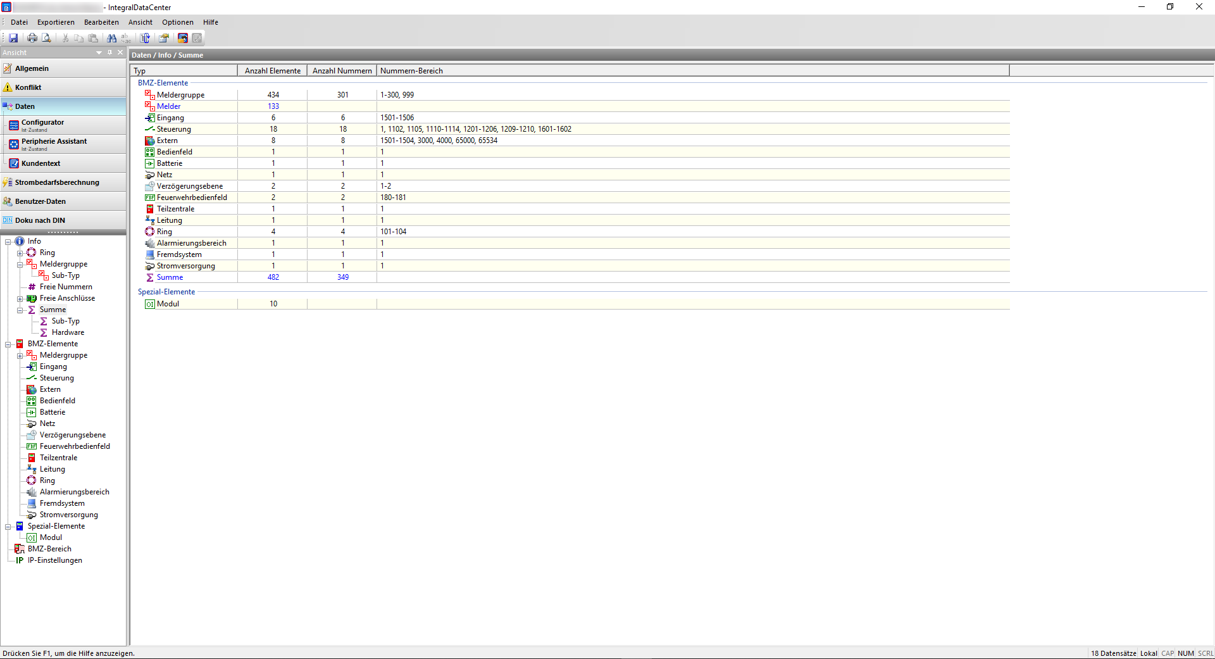Click the Save floppy disk toolbar icon
The height and width of the screenshot is (659, 1215).
pos(13,38)
